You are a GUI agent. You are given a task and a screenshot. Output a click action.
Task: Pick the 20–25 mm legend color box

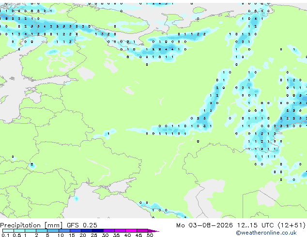(87, 231)
